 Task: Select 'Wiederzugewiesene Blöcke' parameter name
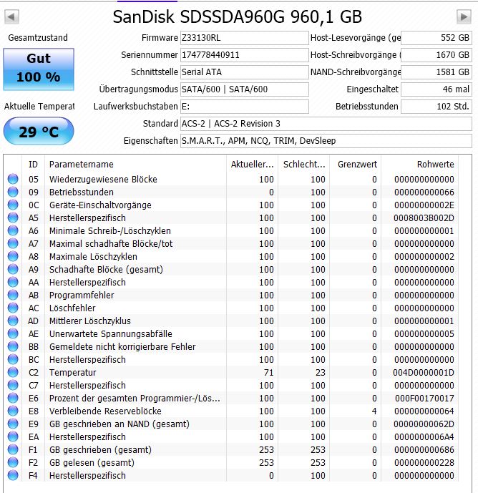103,179
